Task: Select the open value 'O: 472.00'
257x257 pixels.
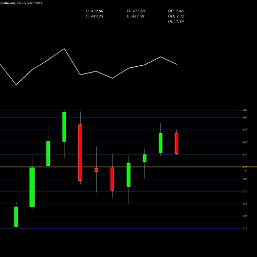Action: click(95, 11)
